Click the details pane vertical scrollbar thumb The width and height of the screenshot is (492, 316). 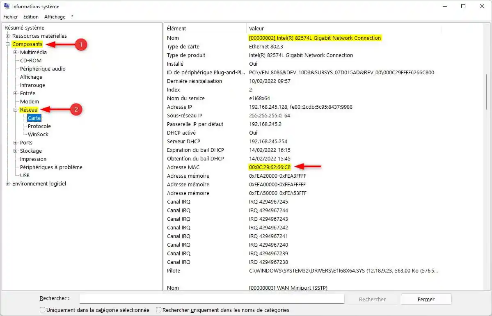[x=486, y=92]
